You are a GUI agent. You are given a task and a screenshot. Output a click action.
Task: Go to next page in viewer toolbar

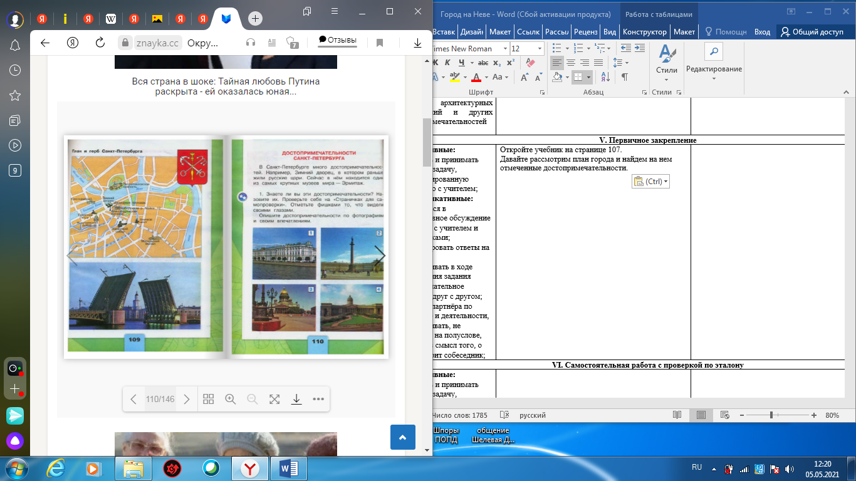(x=186, y=399)
